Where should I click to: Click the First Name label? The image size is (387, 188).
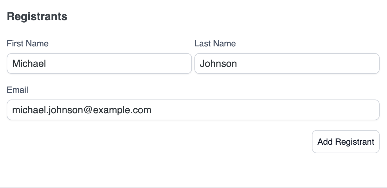coord(28,44)
